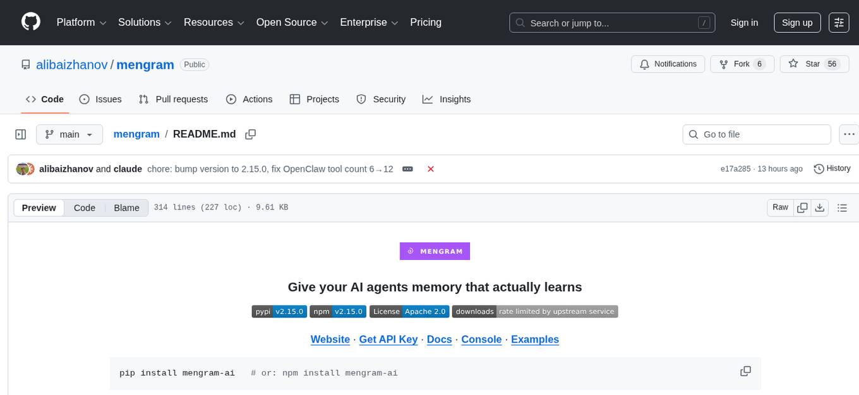
Task: Open the file tree side panel icon
Action: (x=20, y=134)
